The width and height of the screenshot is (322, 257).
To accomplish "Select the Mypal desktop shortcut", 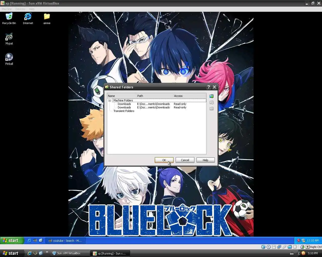I will (x=9, y=39).
